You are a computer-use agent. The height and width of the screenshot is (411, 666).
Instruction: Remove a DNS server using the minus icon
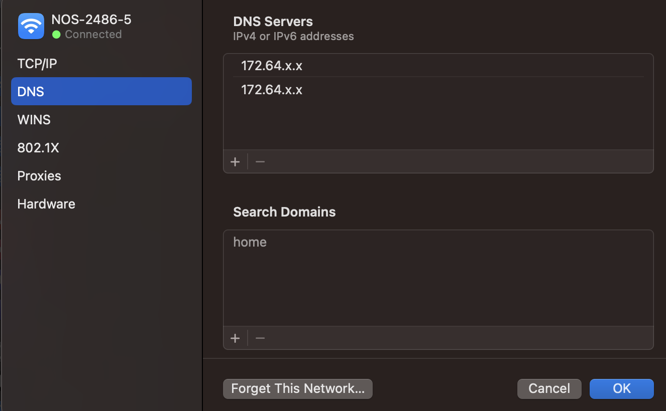pos(260,161)
